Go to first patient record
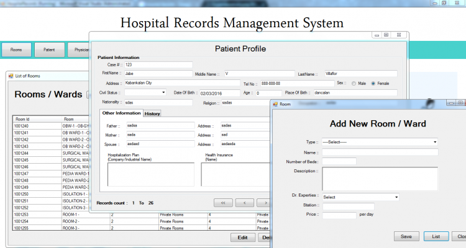The width and height of the screenshot is (466, 248). point(223,203)
